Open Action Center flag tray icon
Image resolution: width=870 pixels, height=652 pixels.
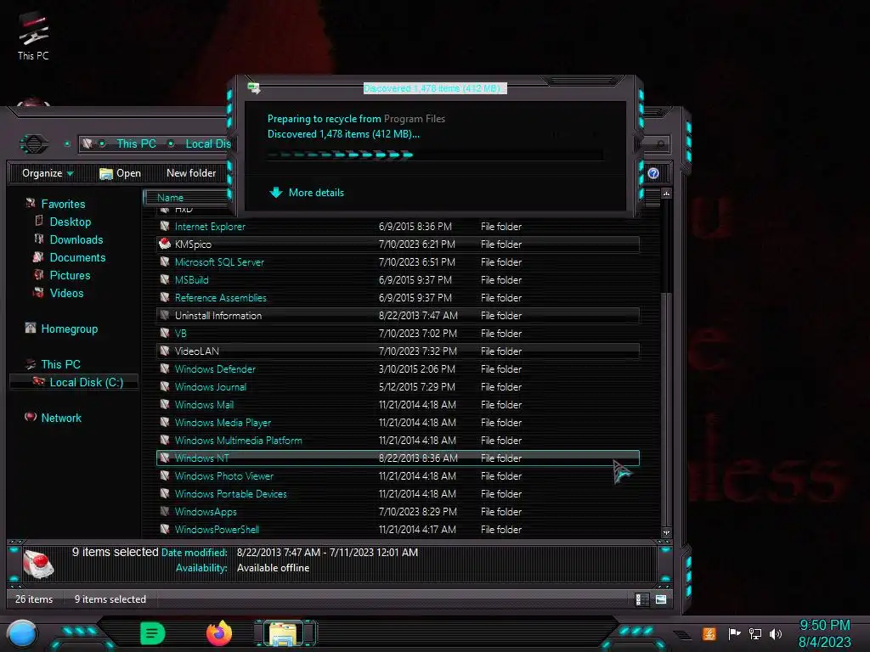(734, 633)
